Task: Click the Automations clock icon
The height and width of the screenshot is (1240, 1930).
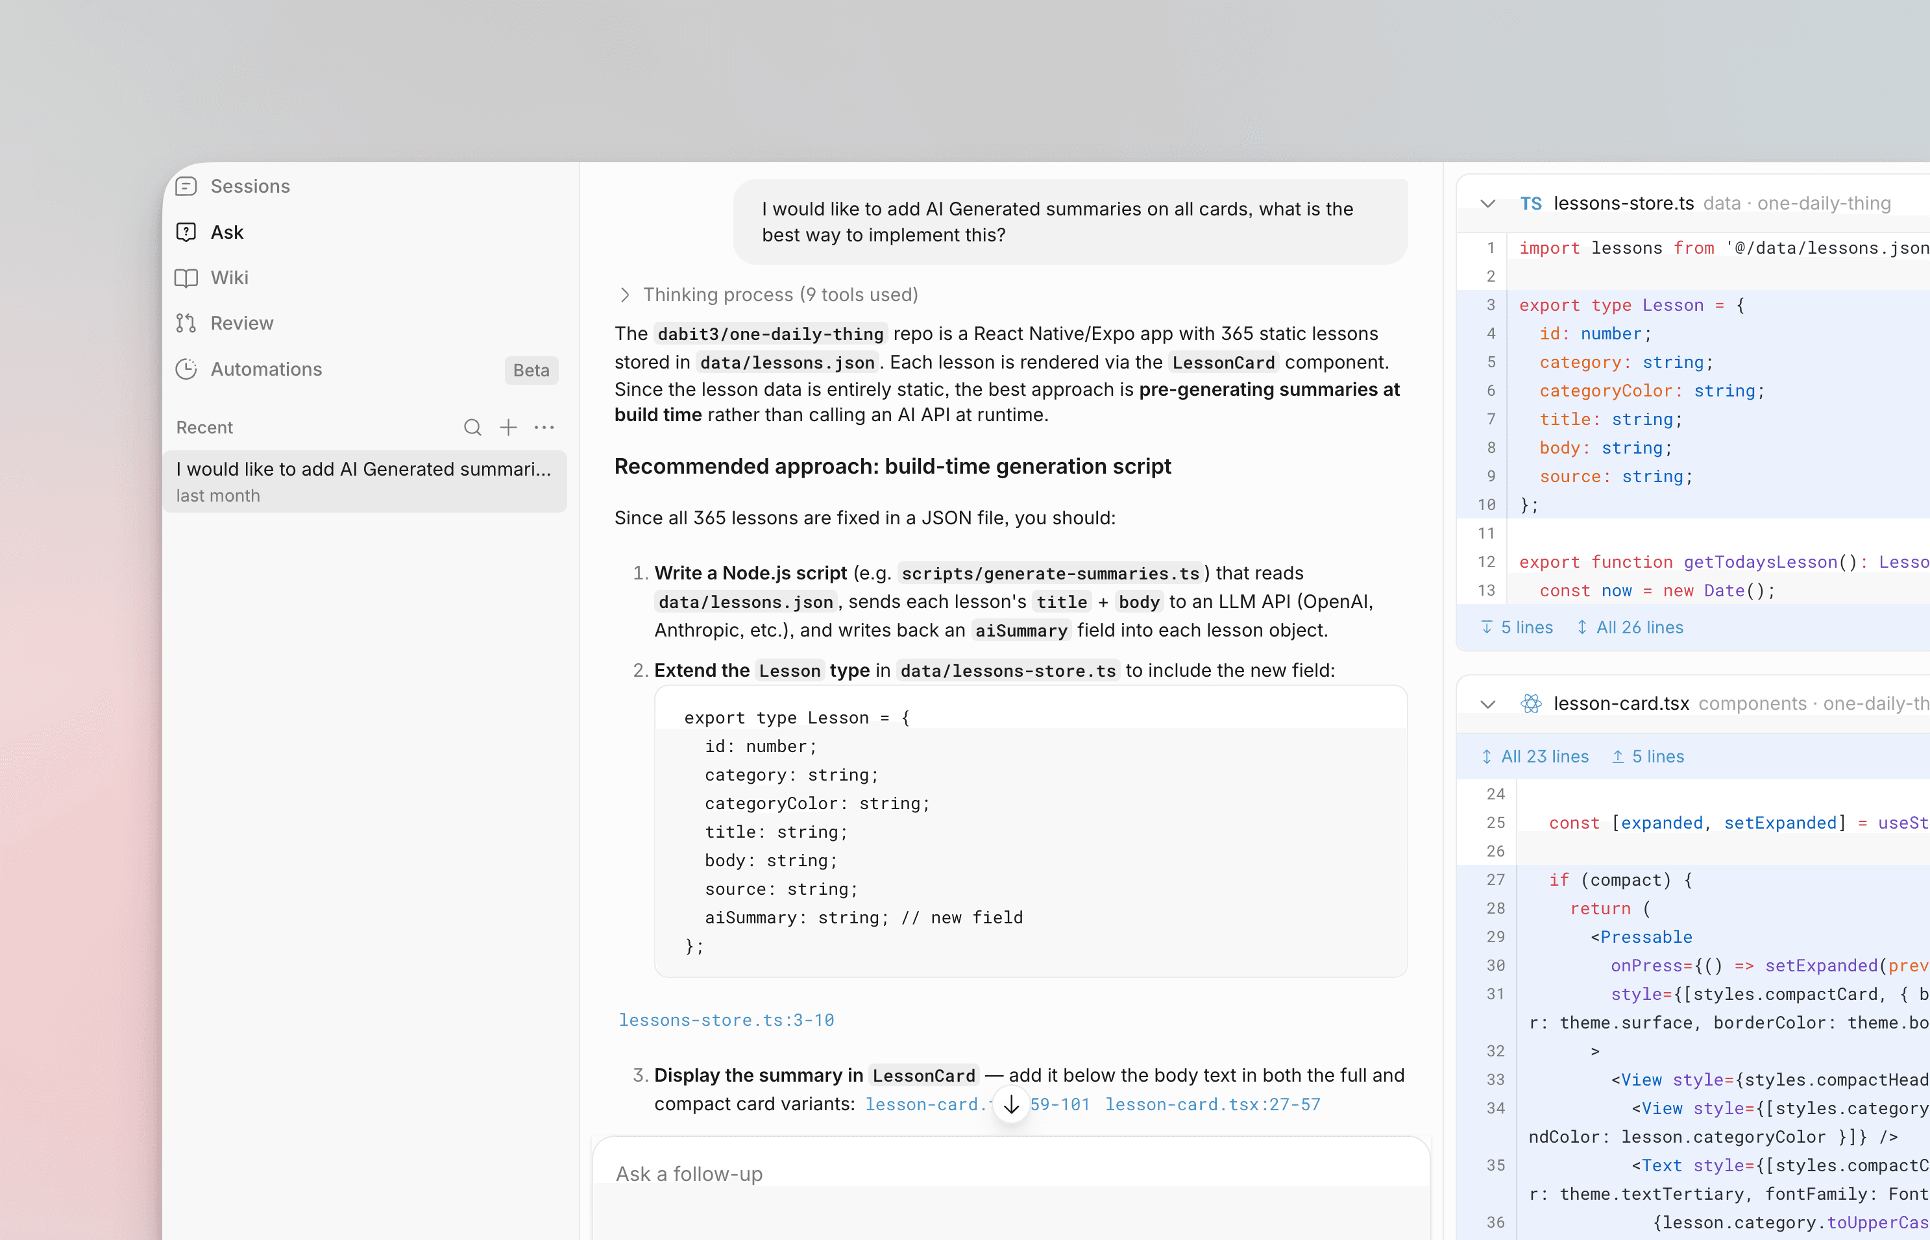Action: [x=186, y=369]
